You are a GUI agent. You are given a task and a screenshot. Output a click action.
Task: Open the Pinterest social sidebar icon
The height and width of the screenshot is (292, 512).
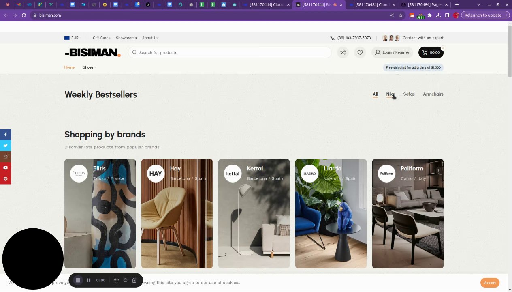pyautogui.click(x=5, y=179)
